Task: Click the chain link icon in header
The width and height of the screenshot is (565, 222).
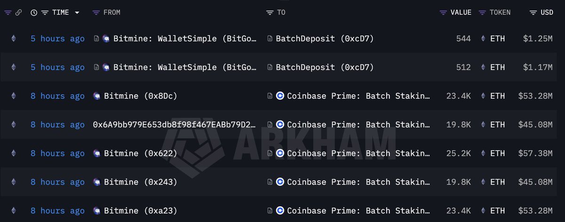Action: (x=18, y=13)
